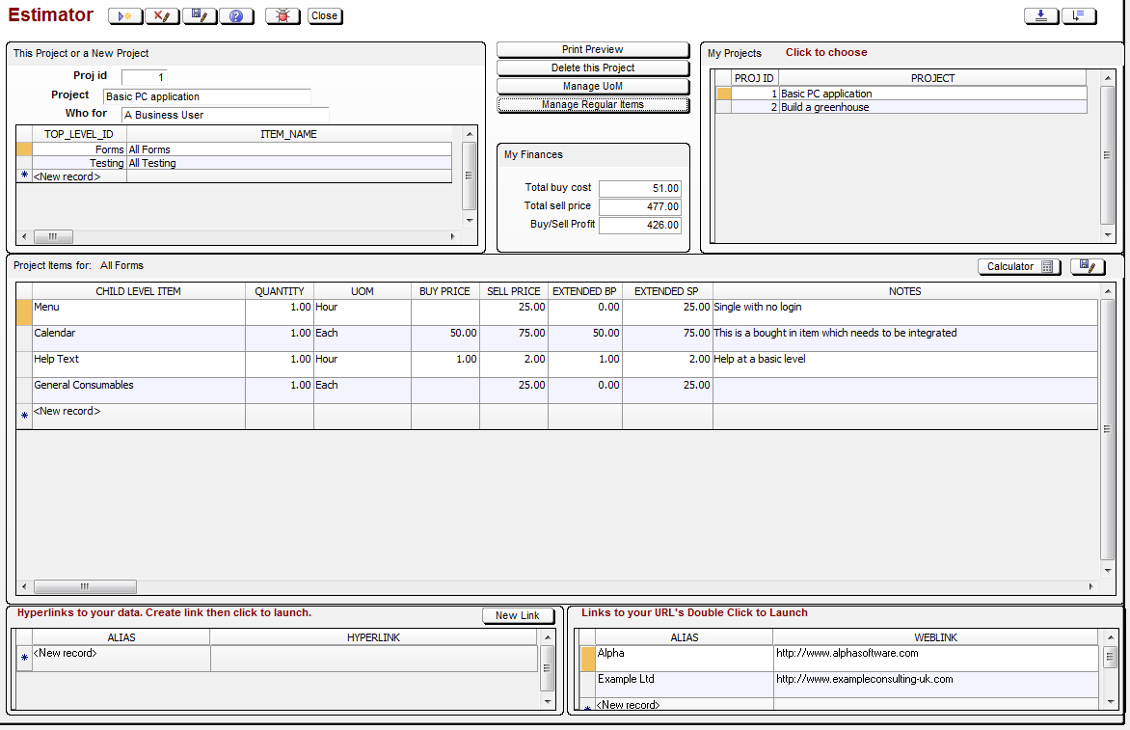Open the Calculator
Viewport: 1130px width, 730px height.
pos(1018,266)
